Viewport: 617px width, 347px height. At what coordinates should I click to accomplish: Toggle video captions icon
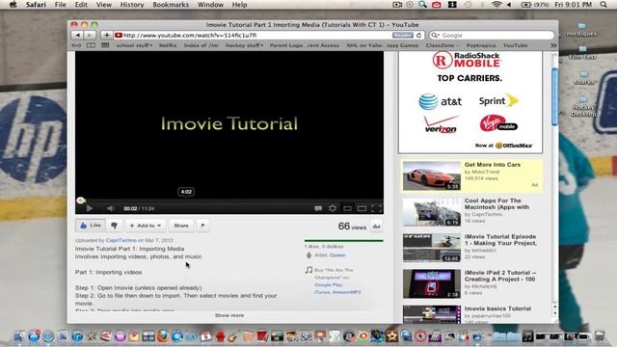tap(318, 208)
